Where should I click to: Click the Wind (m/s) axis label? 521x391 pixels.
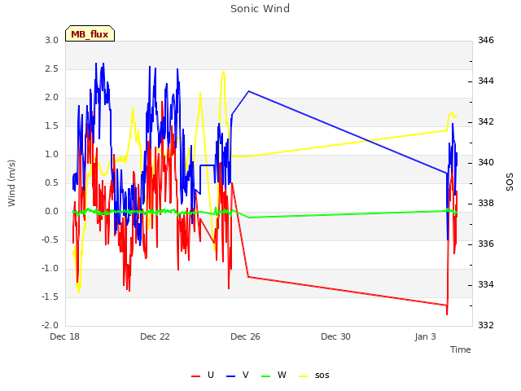[11, 183]
